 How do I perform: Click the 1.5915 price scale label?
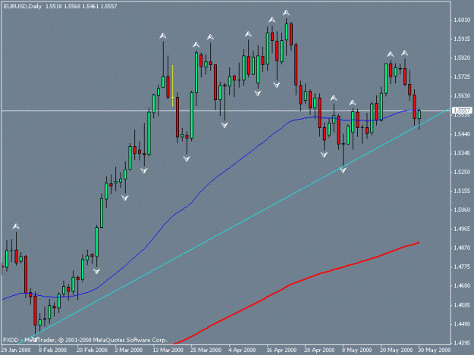(x=462, y=39)
